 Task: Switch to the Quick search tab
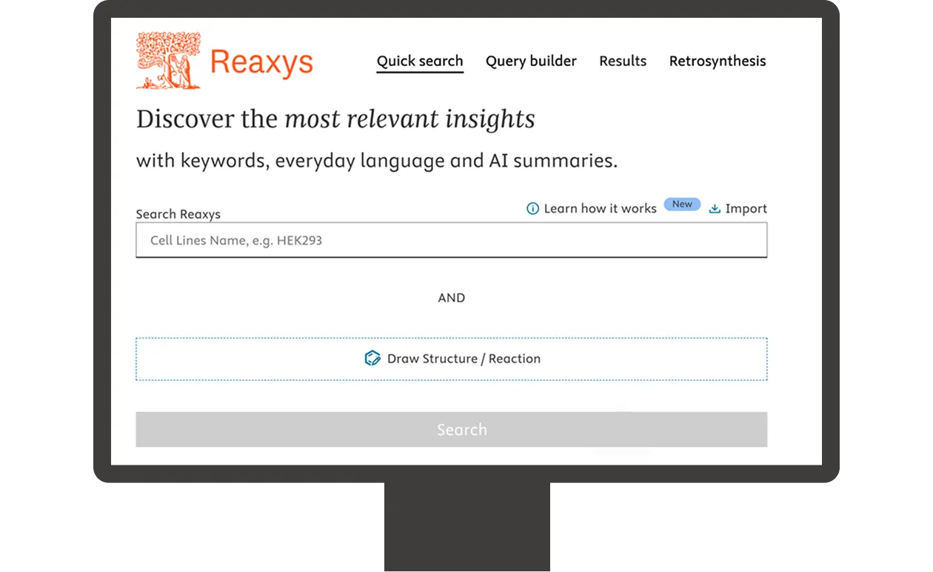(420, 61)
